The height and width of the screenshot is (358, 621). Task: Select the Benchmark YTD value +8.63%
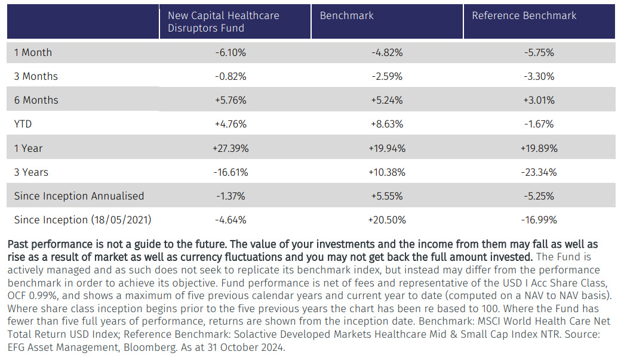point(387,124)
